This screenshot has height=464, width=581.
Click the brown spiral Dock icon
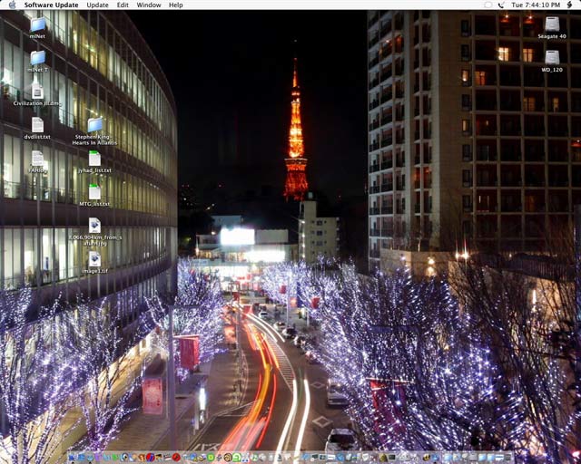click(228, 458)
